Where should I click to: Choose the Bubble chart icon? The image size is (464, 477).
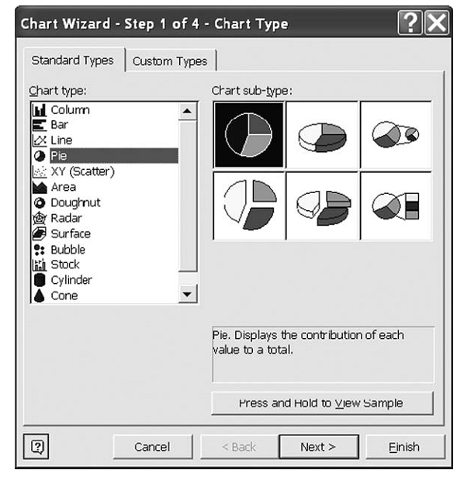[x=40, y=250]
